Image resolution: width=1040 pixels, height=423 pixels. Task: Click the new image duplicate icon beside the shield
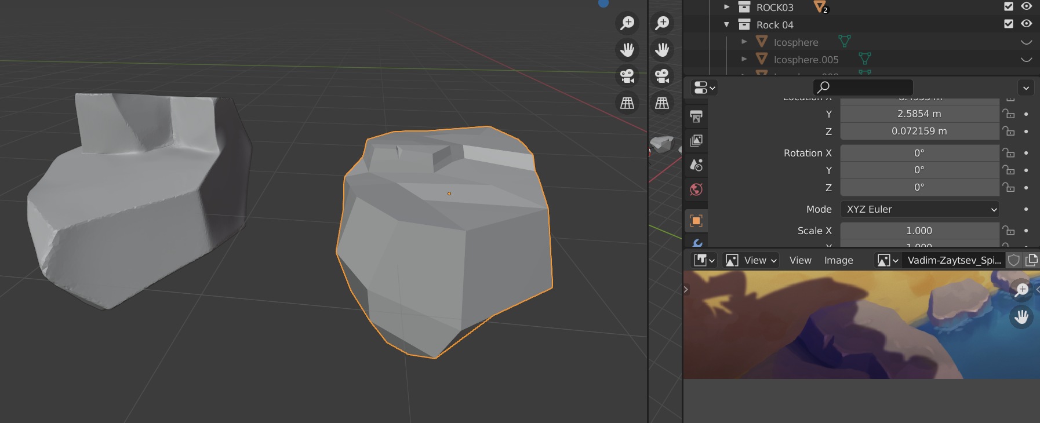tap(1032, 260)
